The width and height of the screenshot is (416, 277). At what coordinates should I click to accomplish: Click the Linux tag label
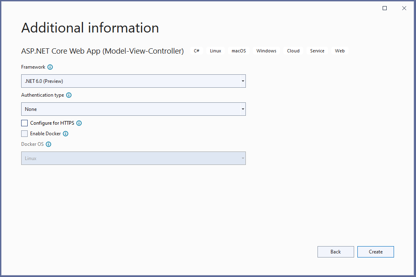(x=215, y=51)
